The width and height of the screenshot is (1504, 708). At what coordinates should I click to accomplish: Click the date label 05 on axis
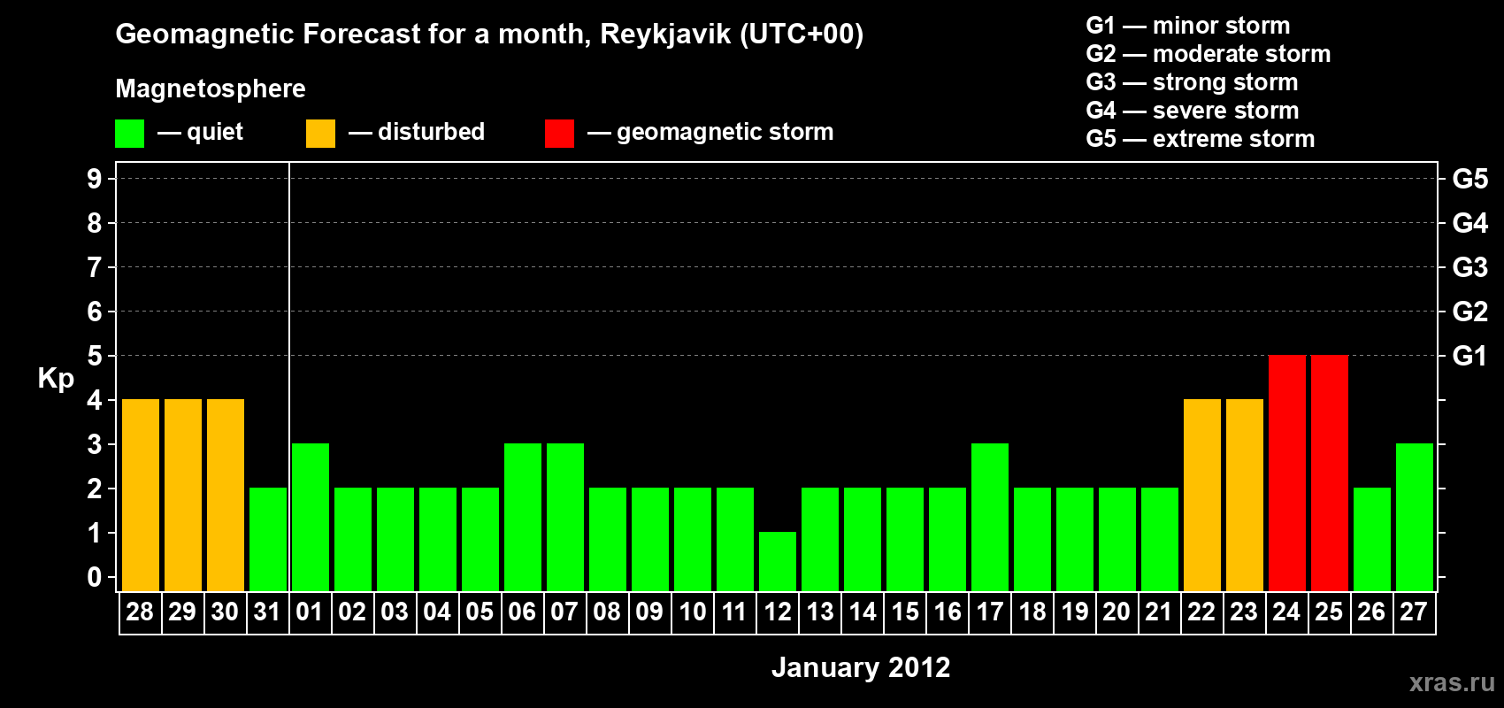pos(480,612)
